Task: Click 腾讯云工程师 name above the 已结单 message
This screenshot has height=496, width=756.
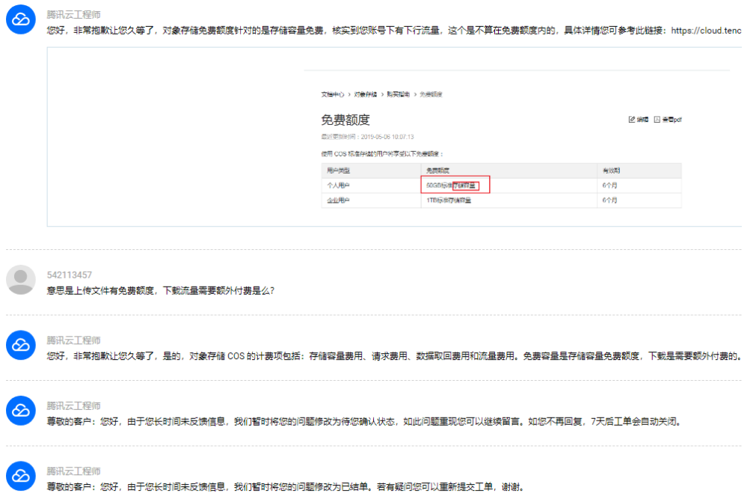Action: (73, 471)
